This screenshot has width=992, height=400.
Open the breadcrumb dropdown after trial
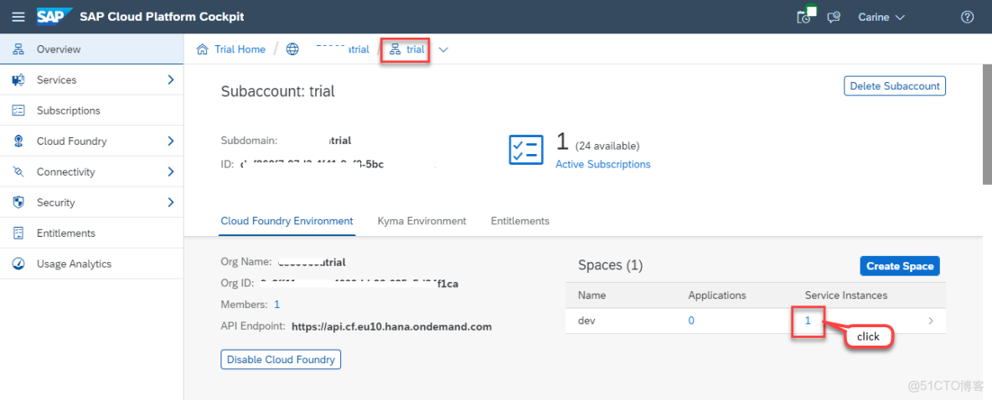(443, 50)
